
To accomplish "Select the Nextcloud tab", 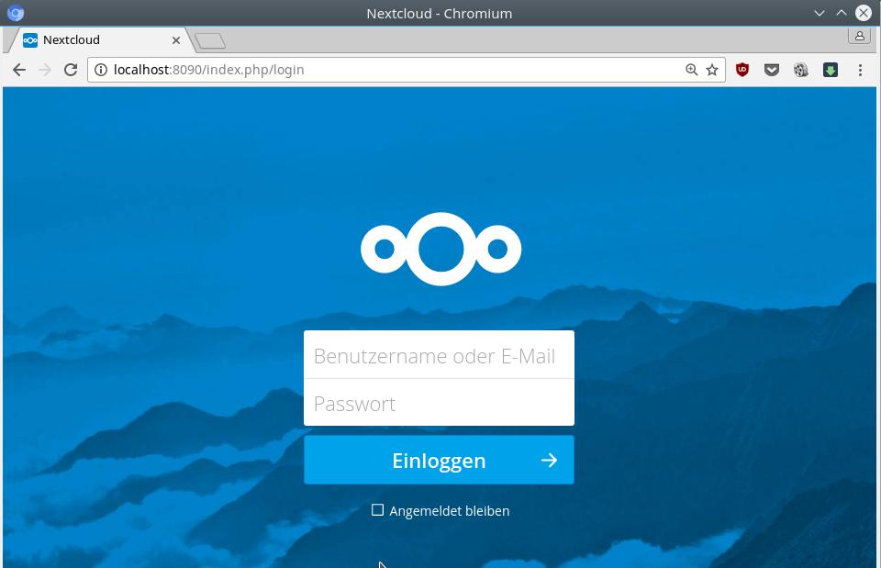I will tap(101, 39).
